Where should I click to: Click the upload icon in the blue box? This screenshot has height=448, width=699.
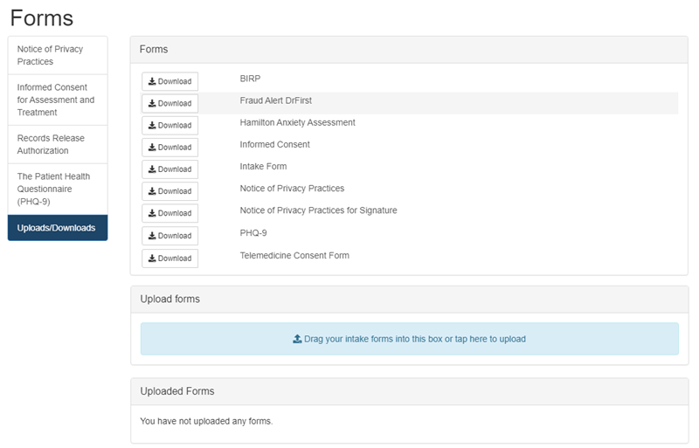[x=297, y=339]
